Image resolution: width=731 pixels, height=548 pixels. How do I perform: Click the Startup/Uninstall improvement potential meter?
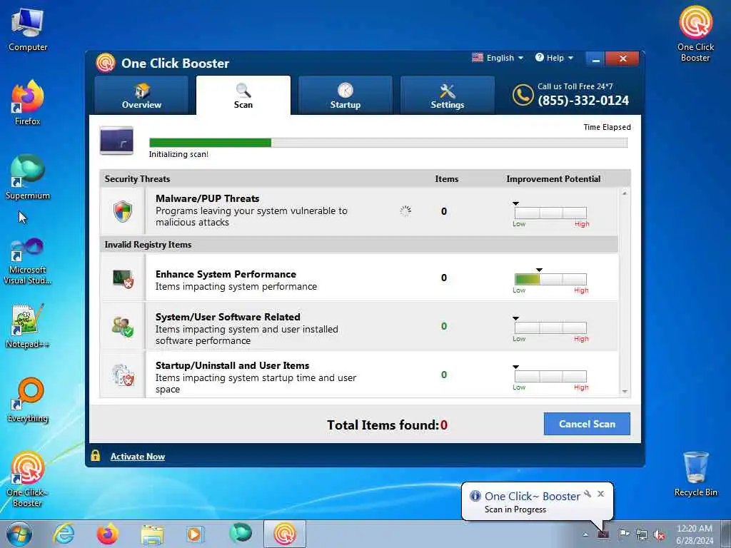pos(550,376)
